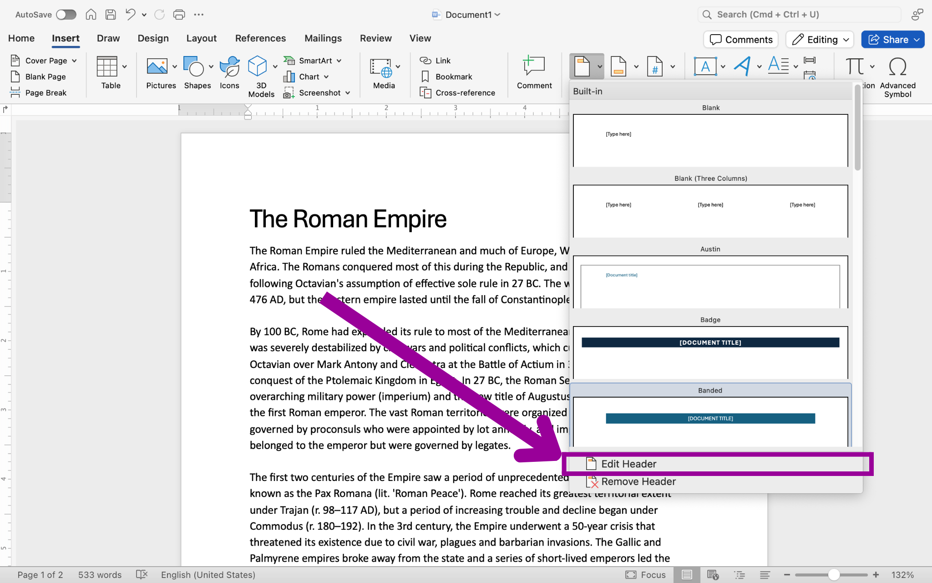932x583 pixels.
Task: Open the Editing mode dropdown
Action: point(820,40)
